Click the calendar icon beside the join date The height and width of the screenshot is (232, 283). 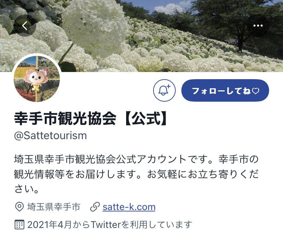(x=19, y=224)
